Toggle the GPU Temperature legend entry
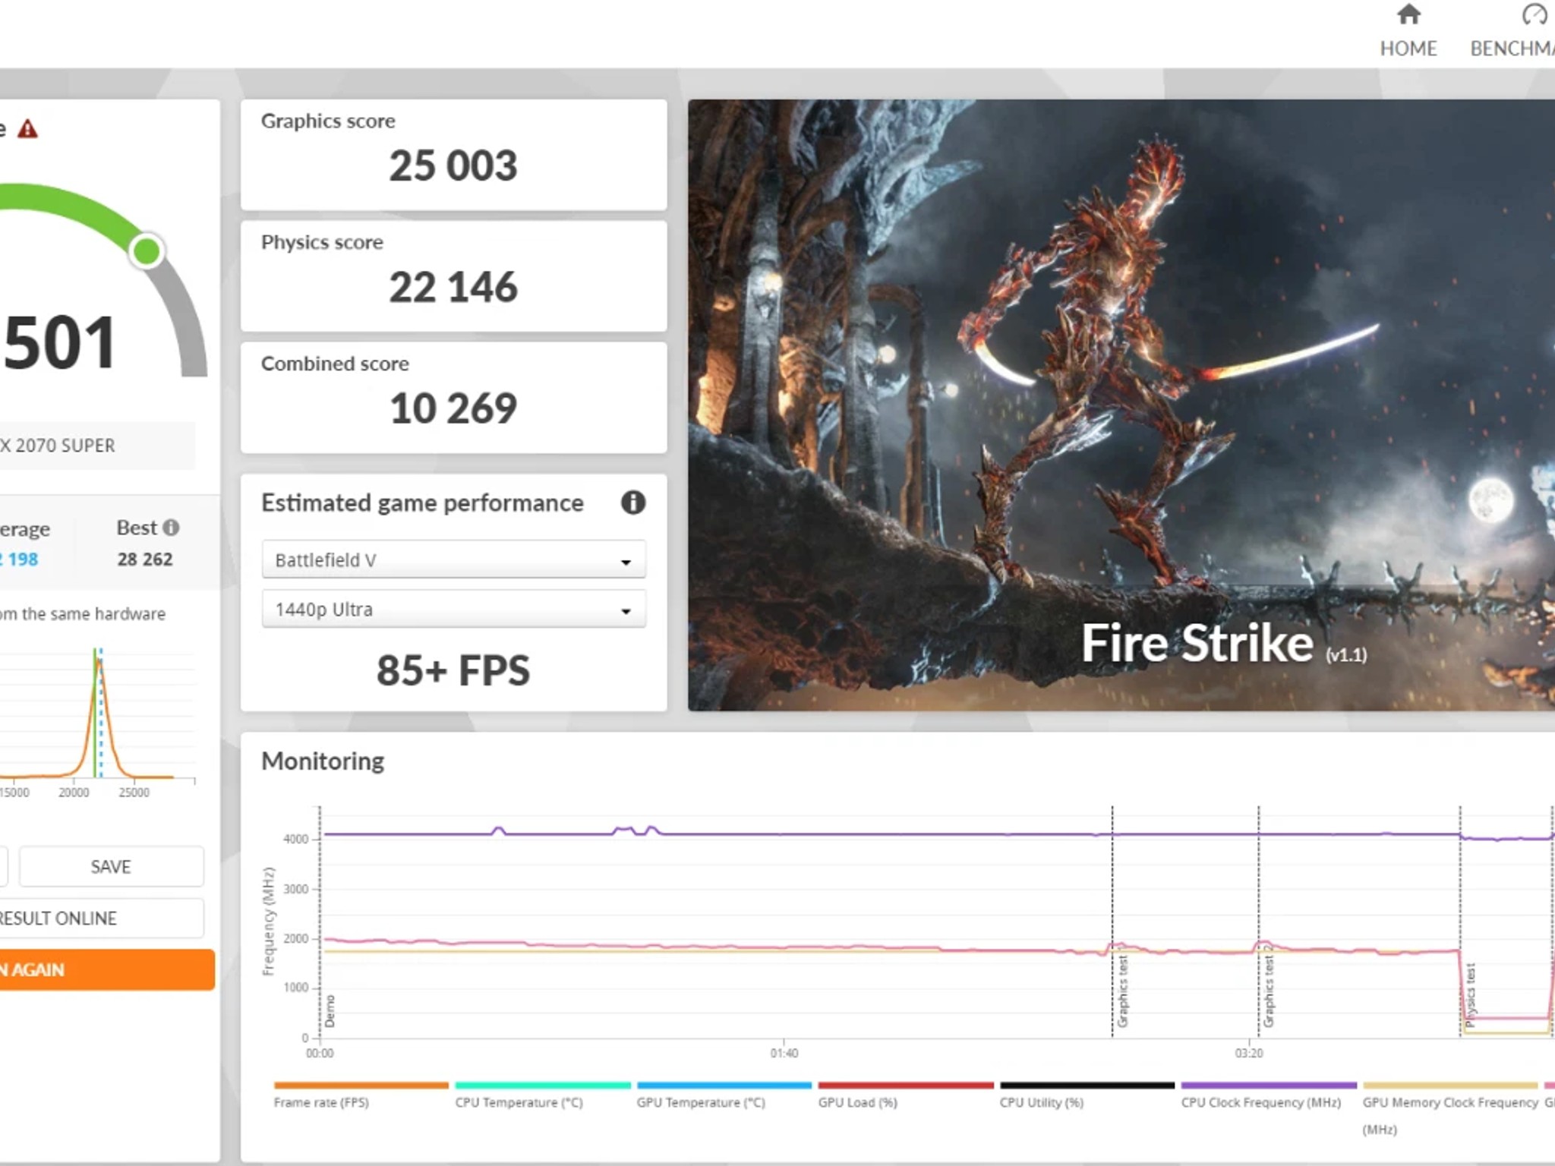This screenshot has width=1555, height=1166. coord(724,1095)
